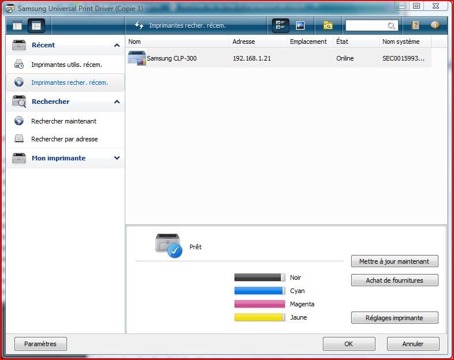Select the Samsung CLP-300 row name
The height and width of the screenshot is (360, 454).
[172, 58]
